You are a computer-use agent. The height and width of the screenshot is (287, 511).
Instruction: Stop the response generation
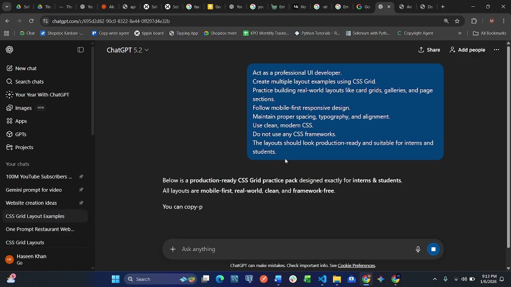point(433,249)
